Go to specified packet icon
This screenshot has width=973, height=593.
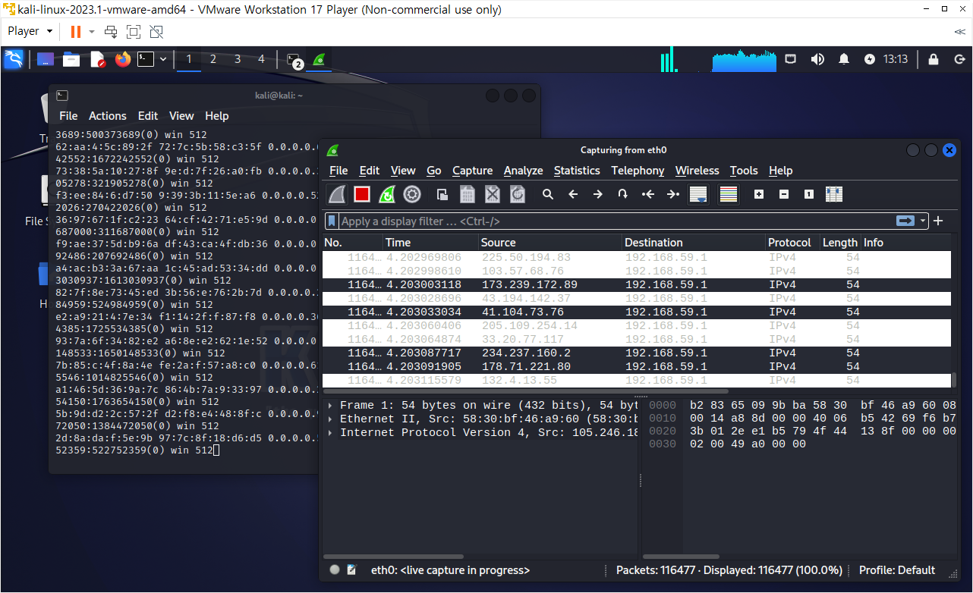pyautogui.click(x=623, y=194)
